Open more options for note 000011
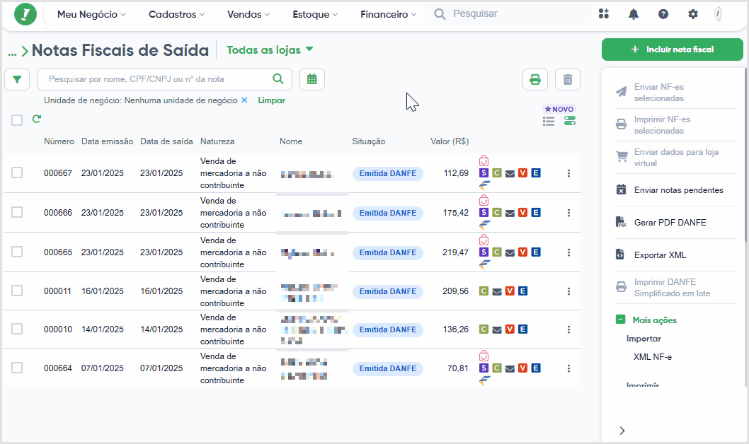This screenshot has height=444, width=749. (568, 291)
